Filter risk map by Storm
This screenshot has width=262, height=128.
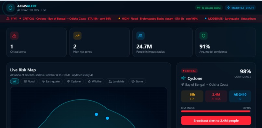tap(137, 81)
